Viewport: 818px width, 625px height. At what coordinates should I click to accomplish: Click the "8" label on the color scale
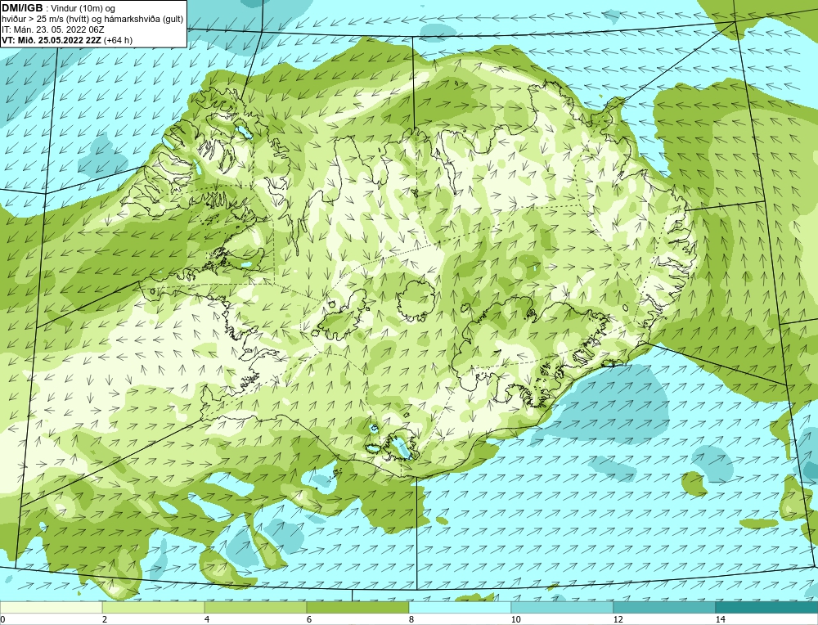click(411, 619)
